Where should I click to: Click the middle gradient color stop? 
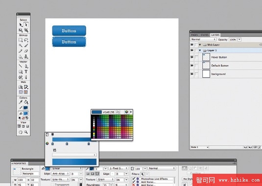pos(67,143)
